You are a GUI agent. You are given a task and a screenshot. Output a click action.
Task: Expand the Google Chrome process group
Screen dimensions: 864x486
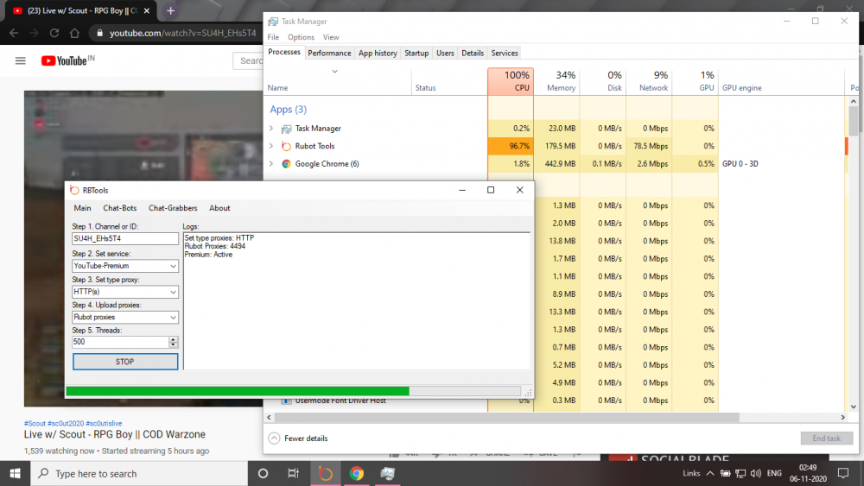[x=271, y=164]
